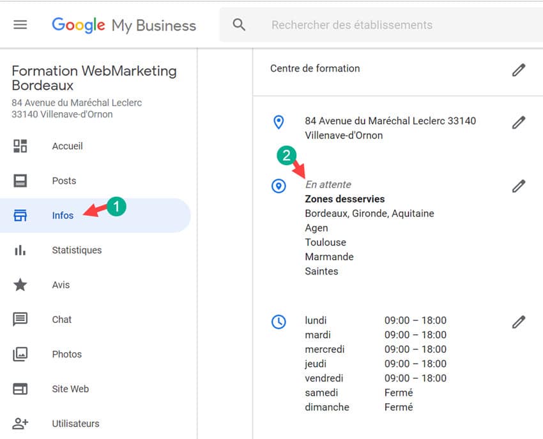Screen dimensions: 543x439
Task: Edit the opening hours pencil icon
Action: [x=519, y=322]
